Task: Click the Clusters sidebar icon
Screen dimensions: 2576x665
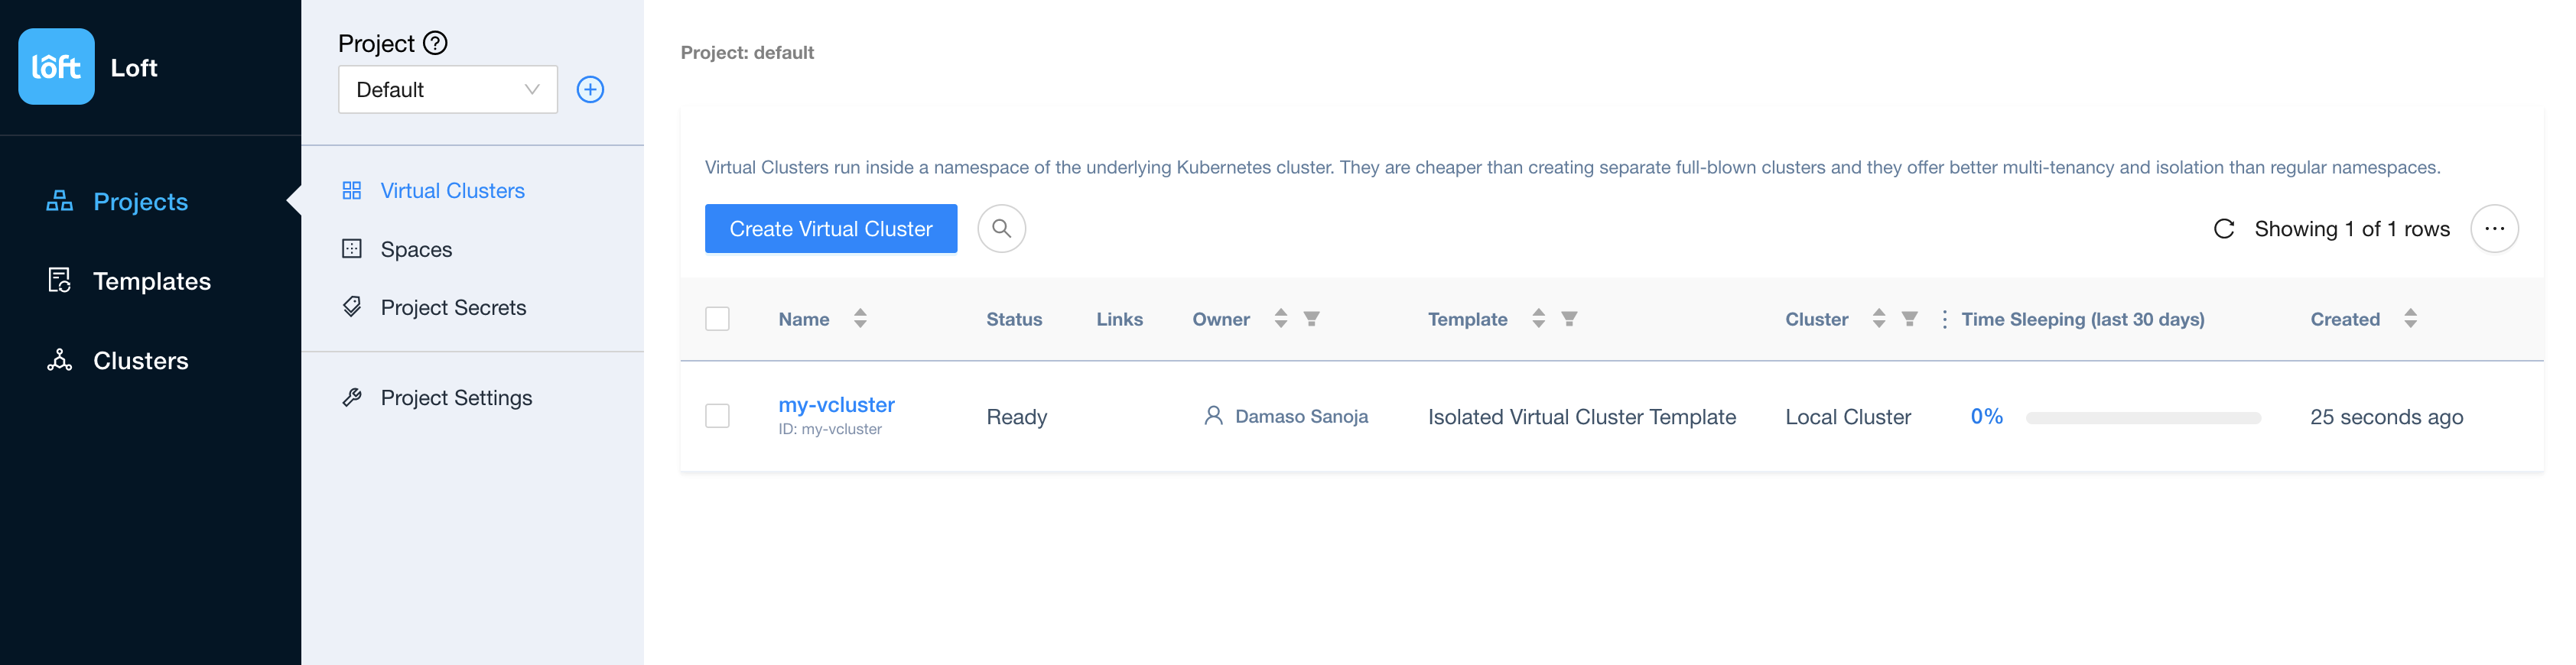Action: coord(60,360)
